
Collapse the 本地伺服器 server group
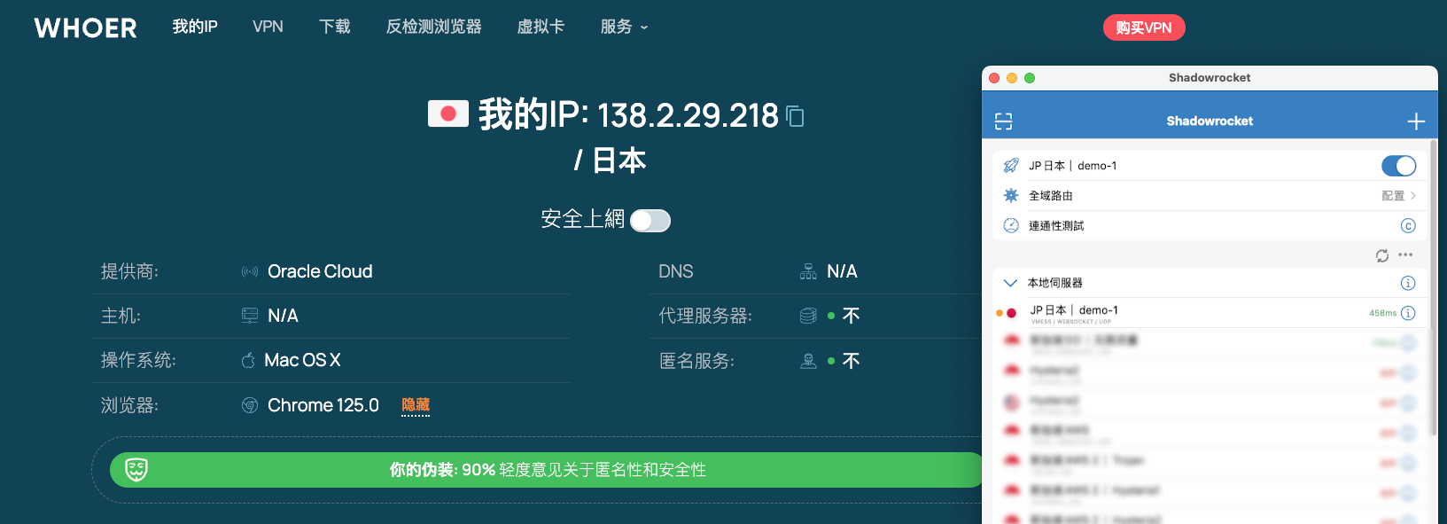tap(1010, 283)
